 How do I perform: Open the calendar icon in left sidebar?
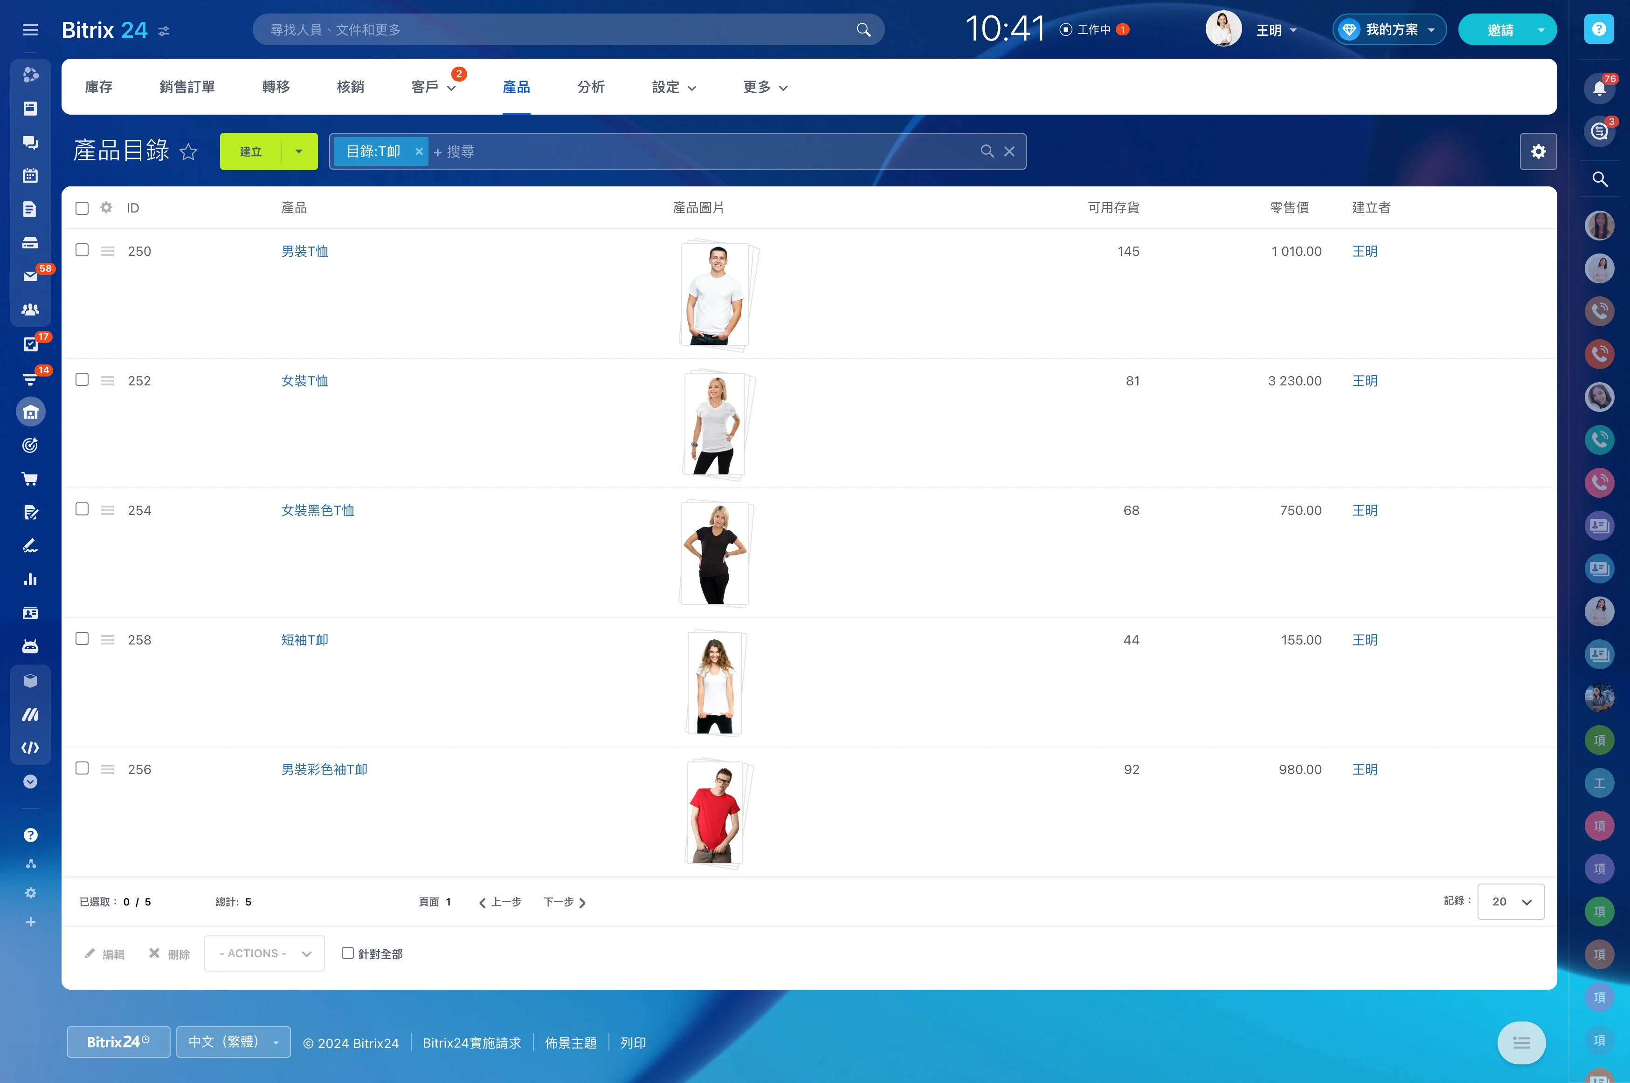(x=30, y=175)
